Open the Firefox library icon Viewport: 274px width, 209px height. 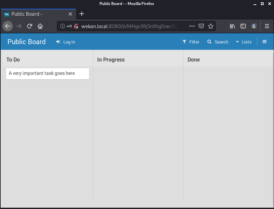[232, 26]
